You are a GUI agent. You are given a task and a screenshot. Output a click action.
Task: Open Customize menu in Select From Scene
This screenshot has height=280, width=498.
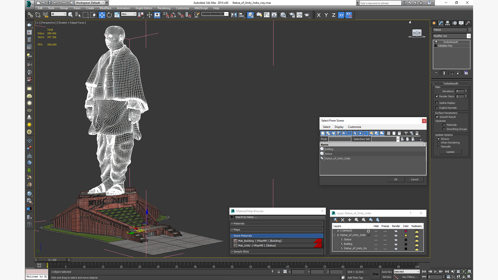[354, 127]
